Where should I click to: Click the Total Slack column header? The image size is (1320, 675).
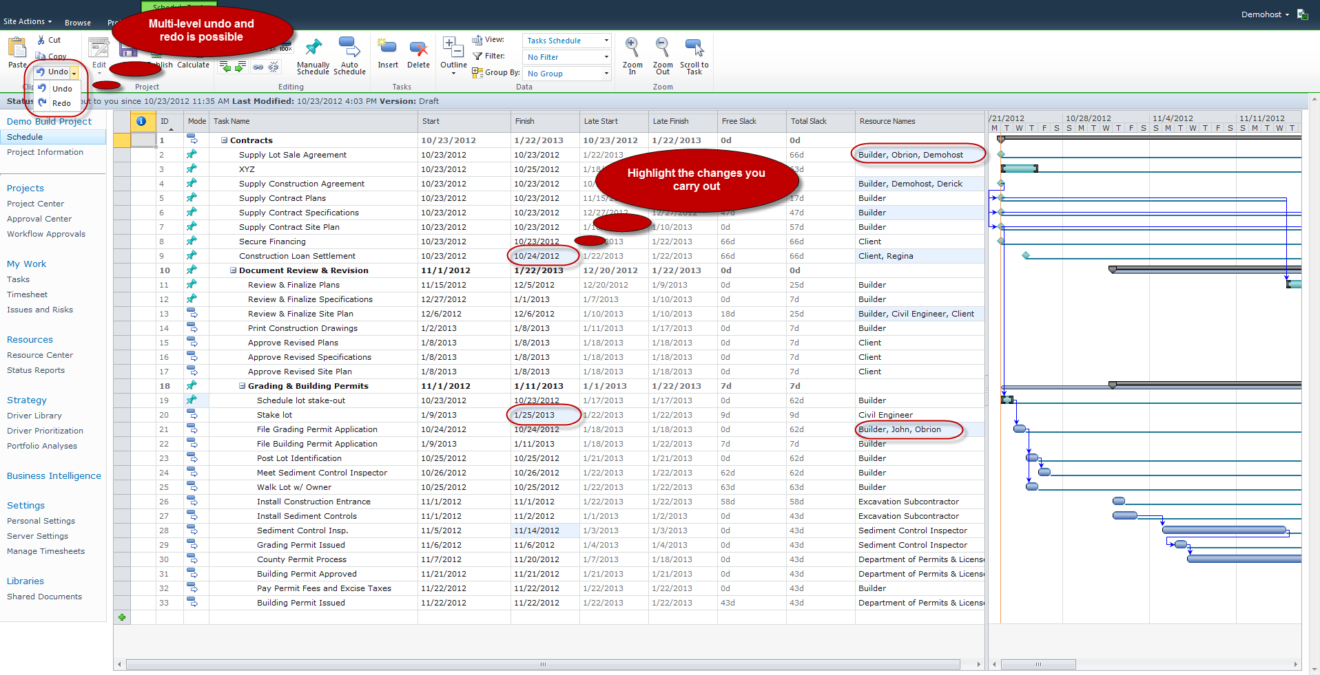tap(821, 121)
